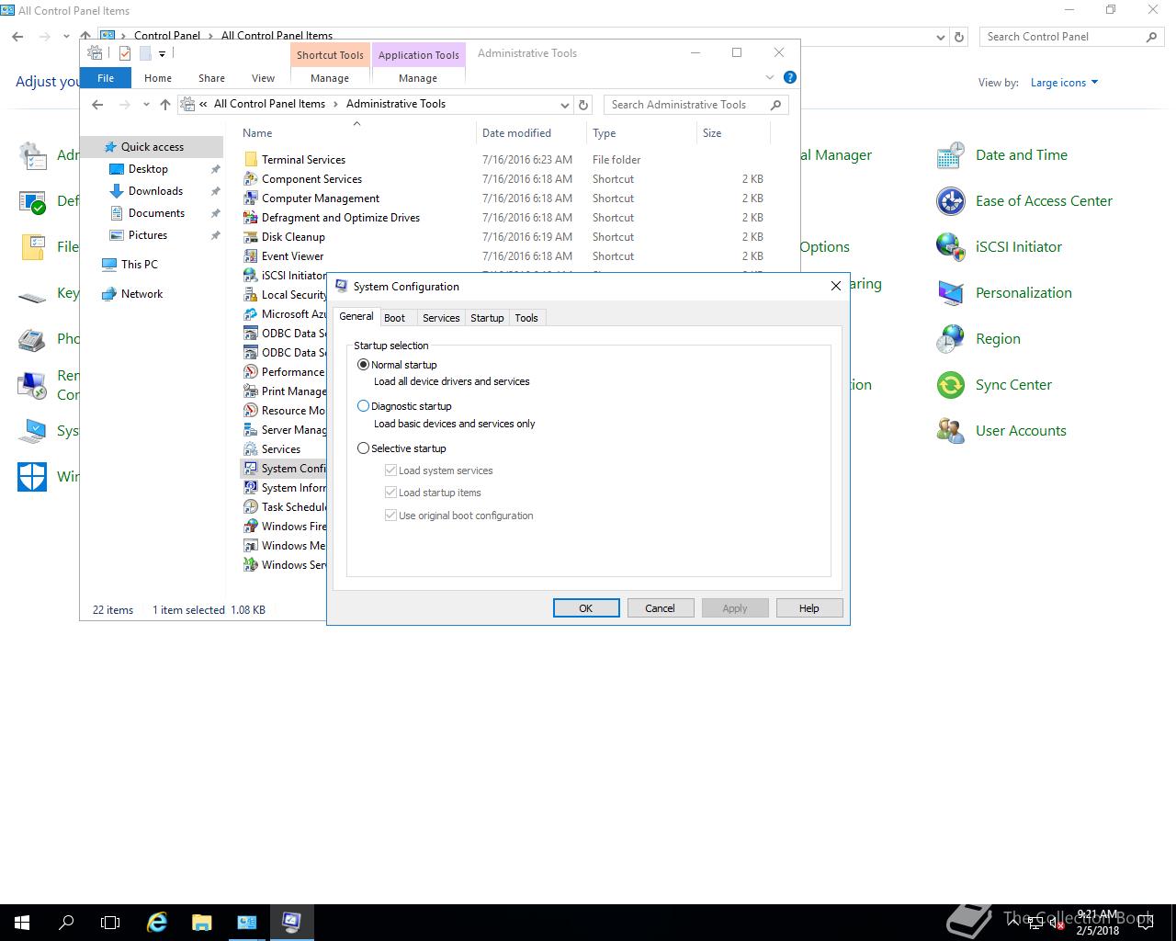Select the Task Scheduler icon
Image resolution: width=1176 pixels, height=941 pixels.
(250, 507)
